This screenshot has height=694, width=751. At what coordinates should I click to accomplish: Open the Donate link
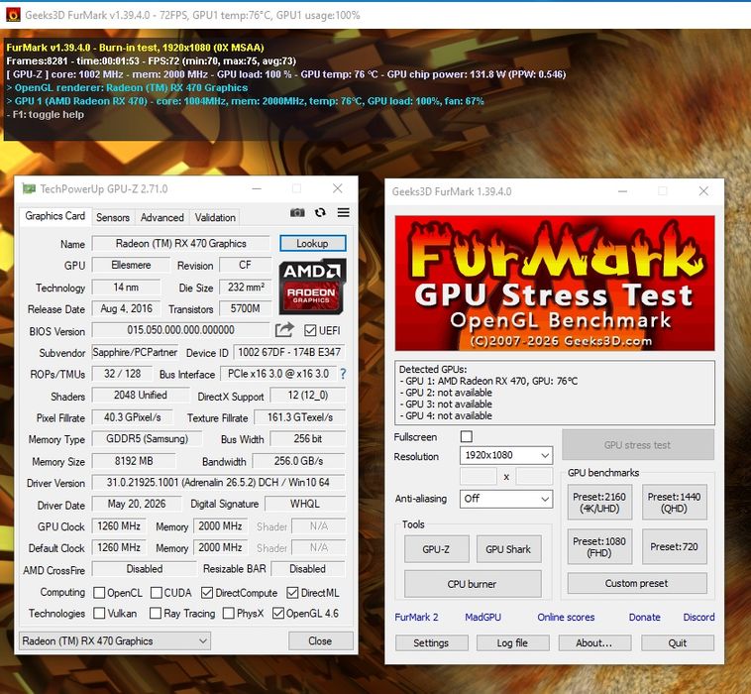644,617
